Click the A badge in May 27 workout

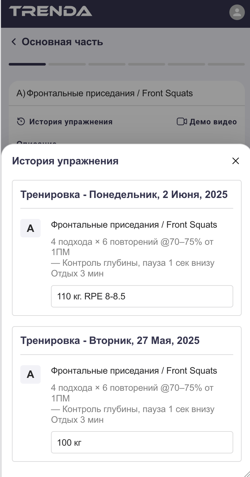pos(30,374)
